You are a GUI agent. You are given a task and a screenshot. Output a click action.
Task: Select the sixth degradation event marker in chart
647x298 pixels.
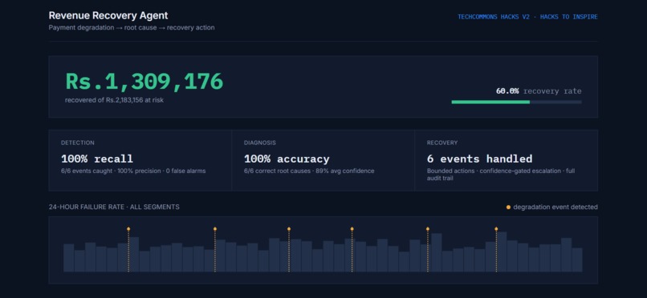click(x=496, y=228)
